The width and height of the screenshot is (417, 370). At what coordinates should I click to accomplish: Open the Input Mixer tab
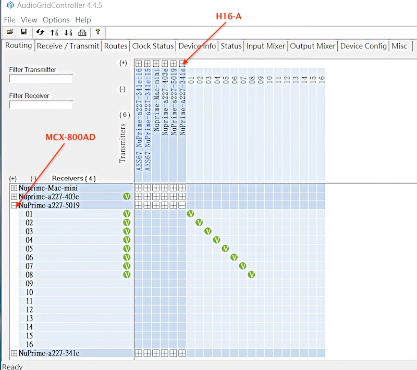[x=265, y=46]
